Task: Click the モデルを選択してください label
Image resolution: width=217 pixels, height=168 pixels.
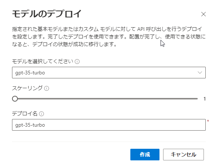Action: pyautogui.click(x=43, y=61)
